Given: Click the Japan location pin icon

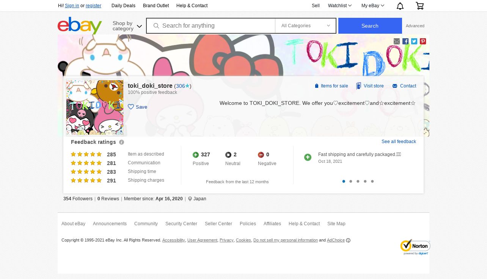Looking at the screenshot, I should (x=190, y=199).
